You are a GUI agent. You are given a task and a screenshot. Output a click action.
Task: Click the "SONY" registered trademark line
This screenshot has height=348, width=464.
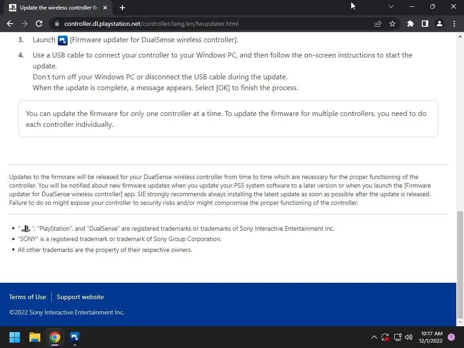pyautogui.click(x=120, y=239)
